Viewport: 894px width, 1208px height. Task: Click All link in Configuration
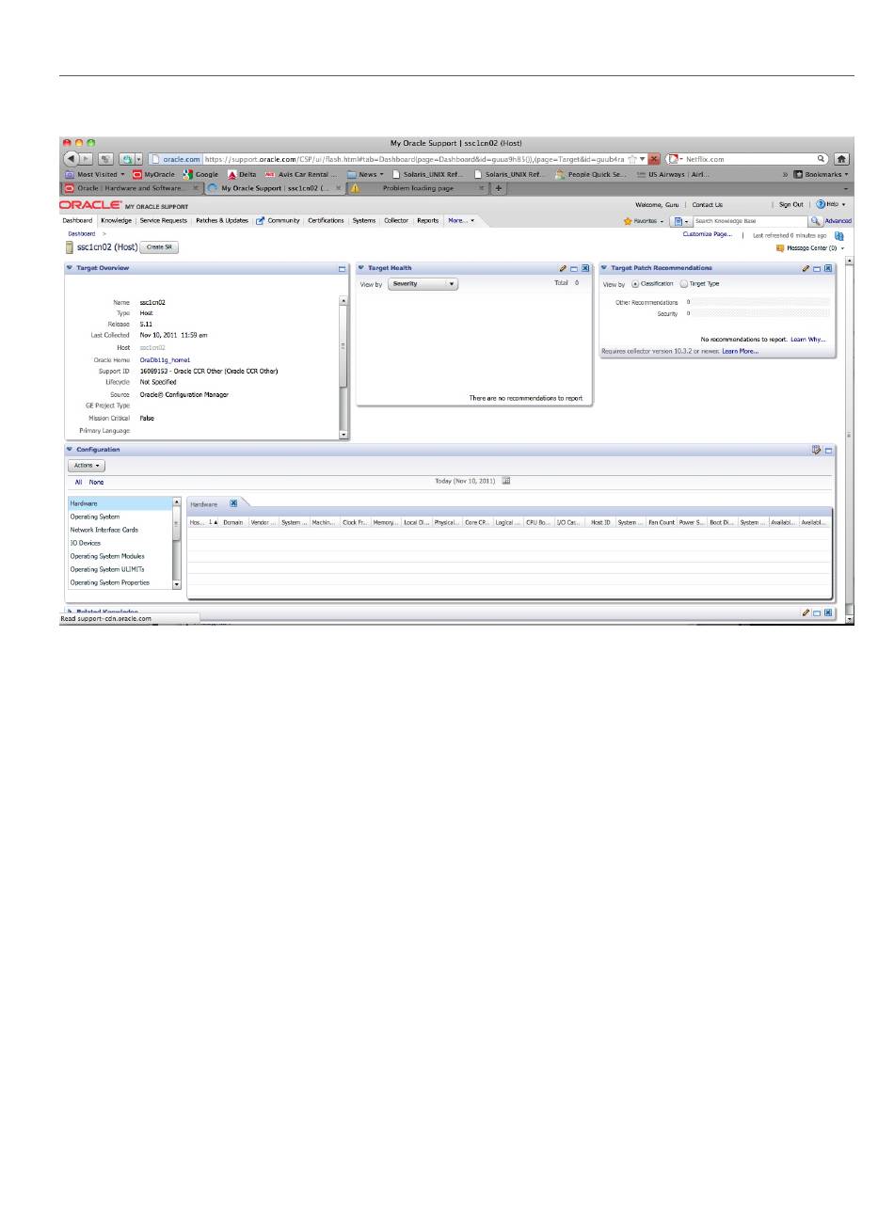(x=79, y=482)
